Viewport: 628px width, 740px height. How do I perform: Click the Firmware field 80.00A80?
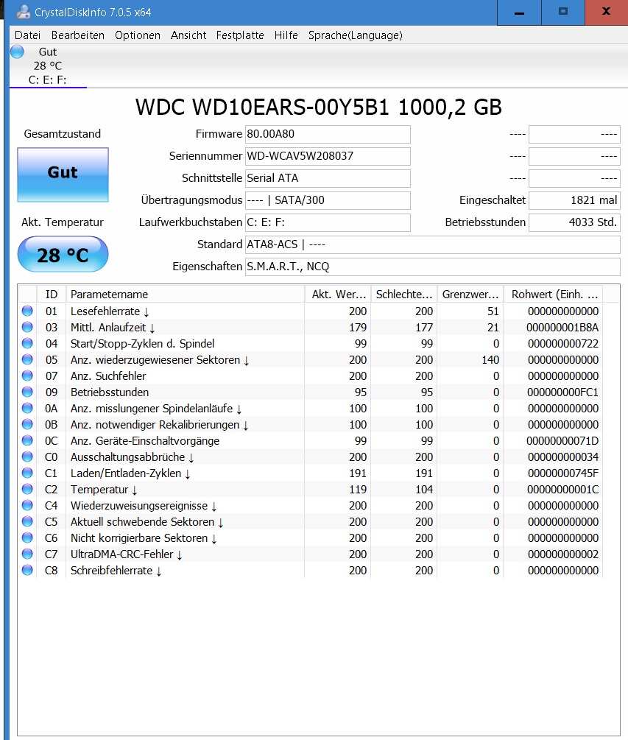(x=328, y=134)
